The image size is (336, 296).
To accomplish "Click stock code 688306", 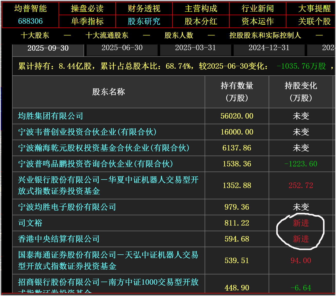I will pyautogui.click(x=30, y=21).
